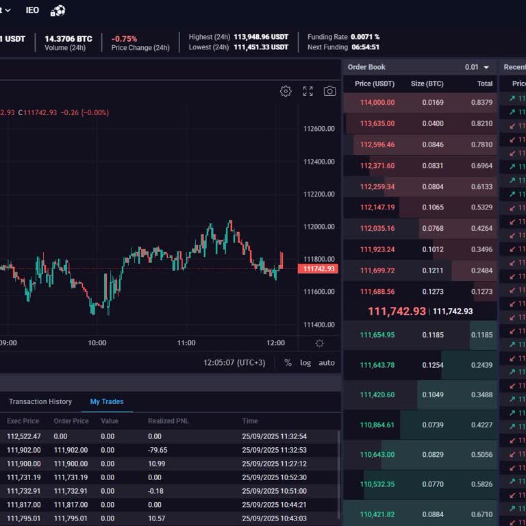The width and height of the screenshot is (526, 526).
Task: Toggle auto scale on chart
Action: click(327, 362)
